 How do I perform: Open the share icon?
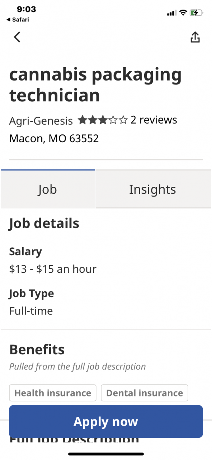(195, 37)
